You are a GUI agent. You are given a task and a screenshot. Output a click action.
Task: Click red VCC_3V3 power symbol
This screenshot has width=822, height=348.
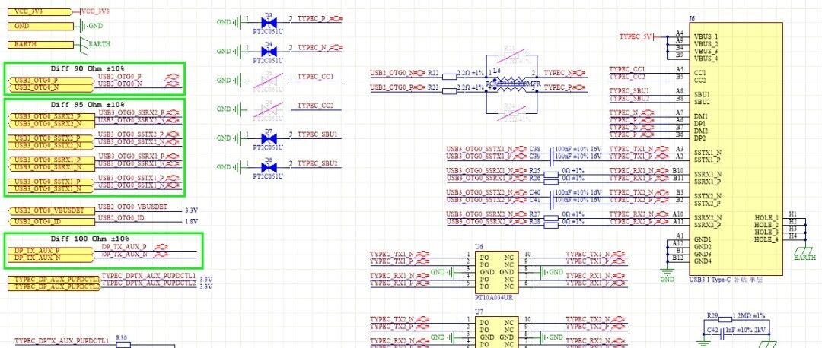[95, 11]
